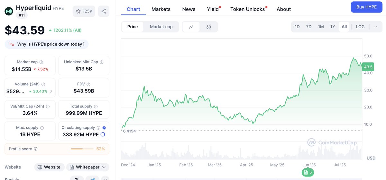Click the 333.92M HYPE circulating supply value
Viewport: 386px width, 180px height.
pos(81,134)
